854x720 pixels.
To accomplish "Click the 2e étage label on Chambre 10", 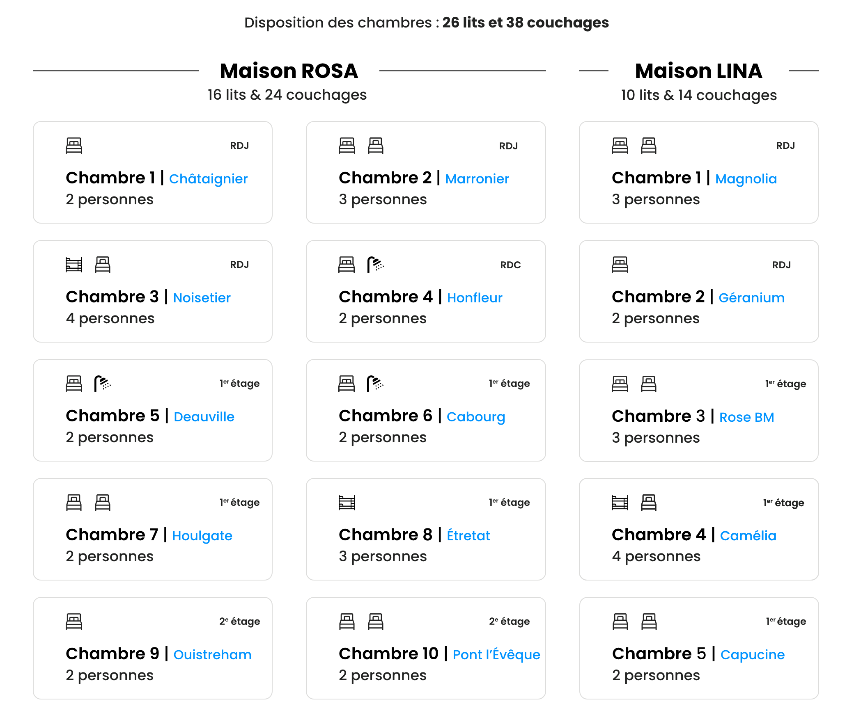I will coord(509,622).
